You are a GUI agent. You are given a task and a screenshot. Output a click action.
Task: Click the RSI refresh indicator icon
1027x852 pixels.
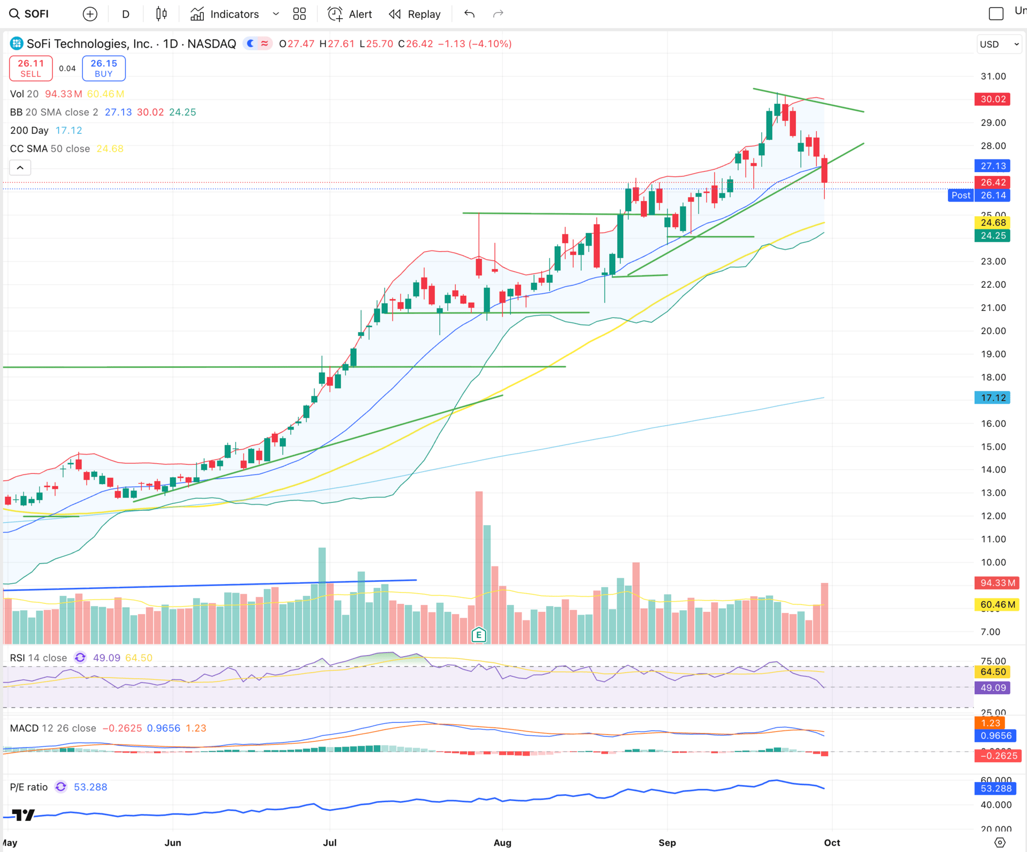[80, 658]
